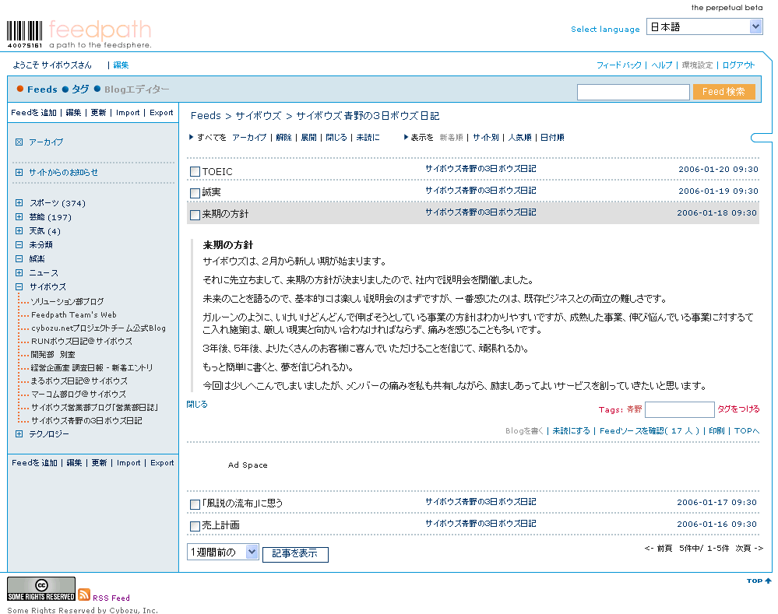Click サイボウズ in the breadcrumb
This screenshot has width=778, height=614.
tap(258, 115)
